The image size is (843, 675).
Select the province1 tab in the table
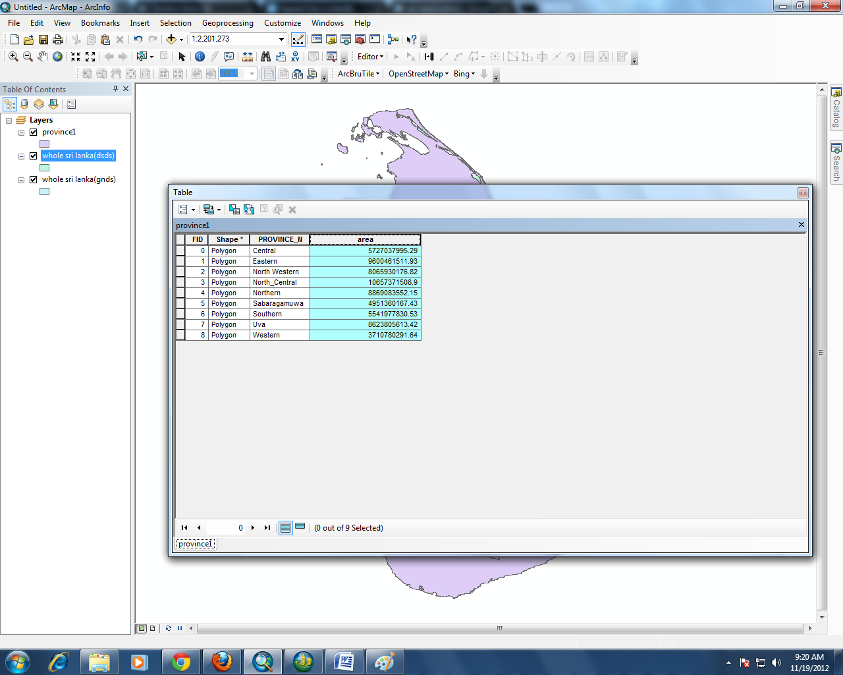point(196,543)
